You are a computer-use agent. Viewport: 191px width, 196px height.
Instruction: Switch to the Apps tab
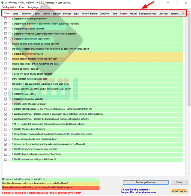click(x=16, y=14)
